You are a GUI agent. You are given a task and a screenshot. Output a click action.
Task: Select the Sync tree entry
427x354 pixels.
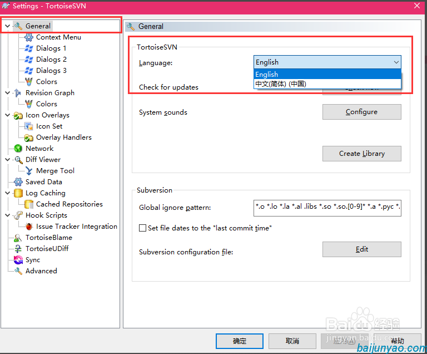(x=33, y=260)
